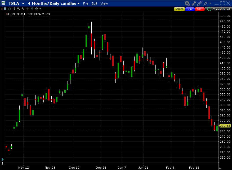Maximize the chart window
This screenshot has width=232, height=170.
click(x=222, y=3)
